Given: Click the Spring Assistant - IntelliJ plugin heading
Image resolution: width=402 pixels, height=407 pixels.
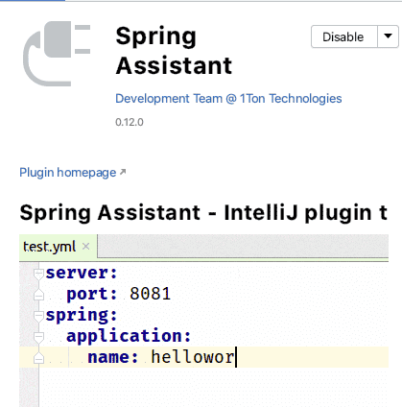Looking at the screenshot, I should 203,213.
